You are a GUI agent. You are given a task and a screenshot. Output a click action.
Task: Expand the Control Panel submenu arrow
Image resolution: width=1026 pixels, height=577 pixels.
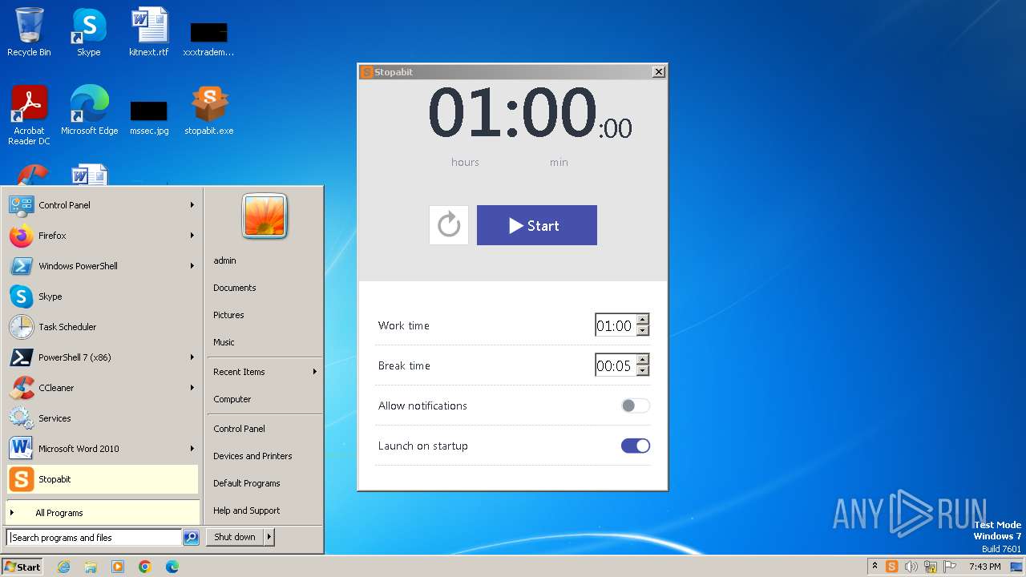click(192, 205)
